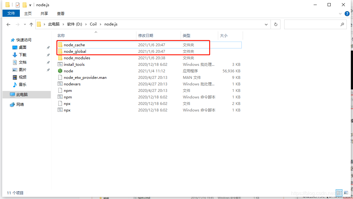353x199 pixels.
Task: Open 桌面 in the navigation pane
Action: [x=23, y=47]
